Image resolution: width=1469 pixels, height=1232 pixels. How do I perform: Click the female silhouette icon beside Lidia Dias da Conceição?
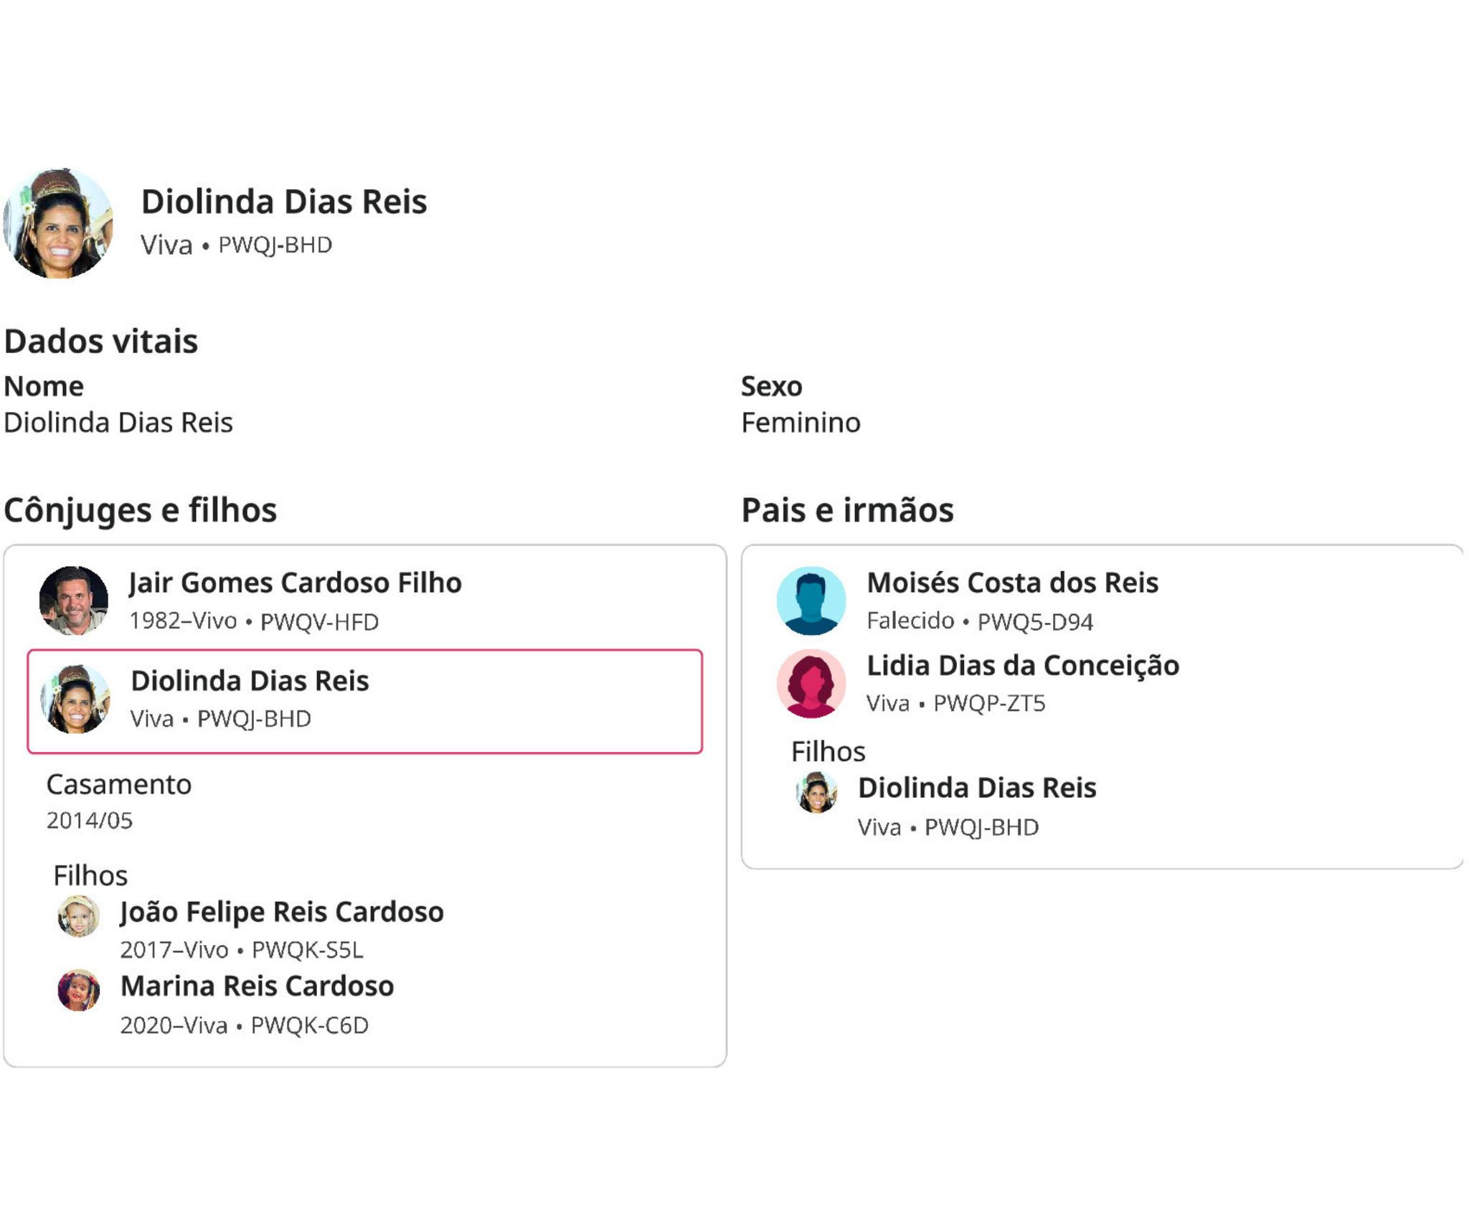click(811, 683)
